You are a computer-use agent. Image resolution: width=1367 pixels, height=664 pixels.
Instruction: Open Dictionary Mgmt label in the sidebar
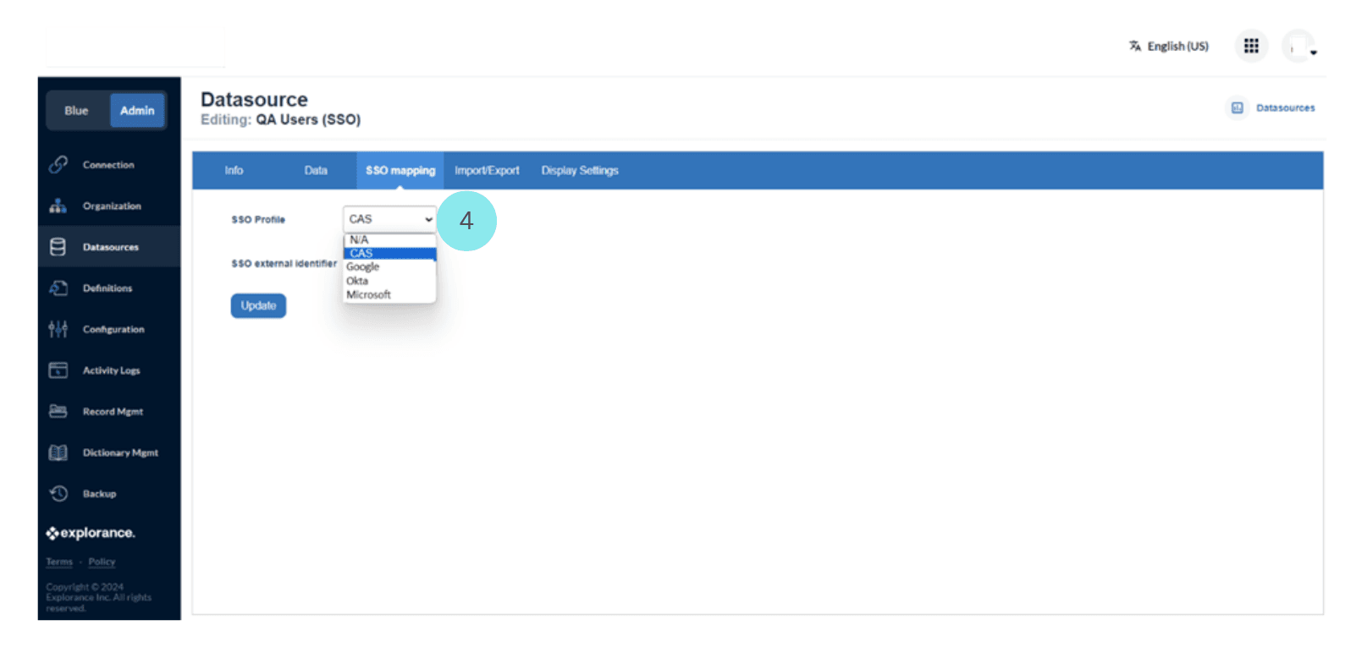(120, 453)
